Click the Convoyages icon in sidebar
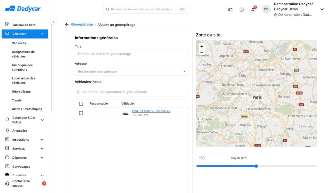The image size is (335, 193). point(7,166)
